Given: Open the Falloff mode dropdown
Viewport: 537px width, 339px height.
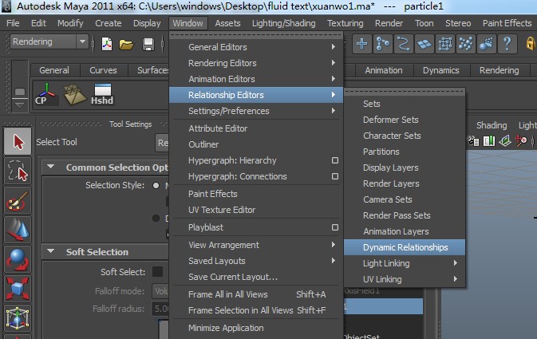Looking at the screenshot, I should 160,291.
